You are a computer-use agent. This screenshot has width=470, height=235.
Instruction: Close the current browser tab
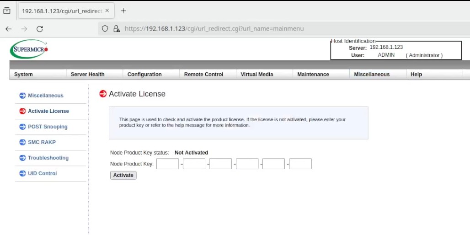pyautogui.click(x=107, y=11)
